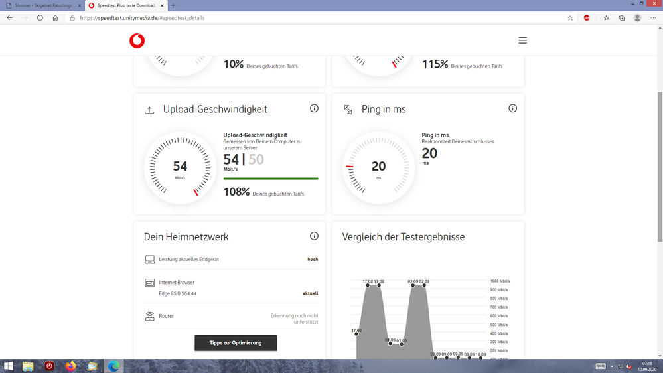Show info for Dein Heimnetzwerk
Image resolution: width=663 pixels, height=373 pixels.
314,236
